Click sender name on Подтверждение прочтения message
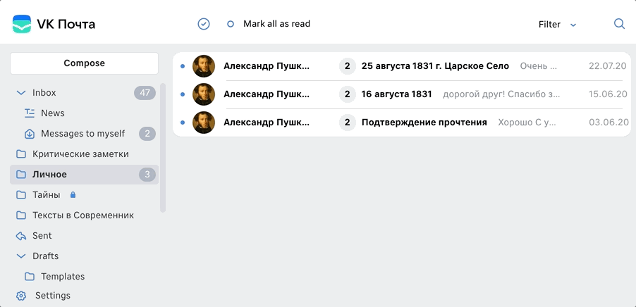The image size is (636, 307). point(267,123)
